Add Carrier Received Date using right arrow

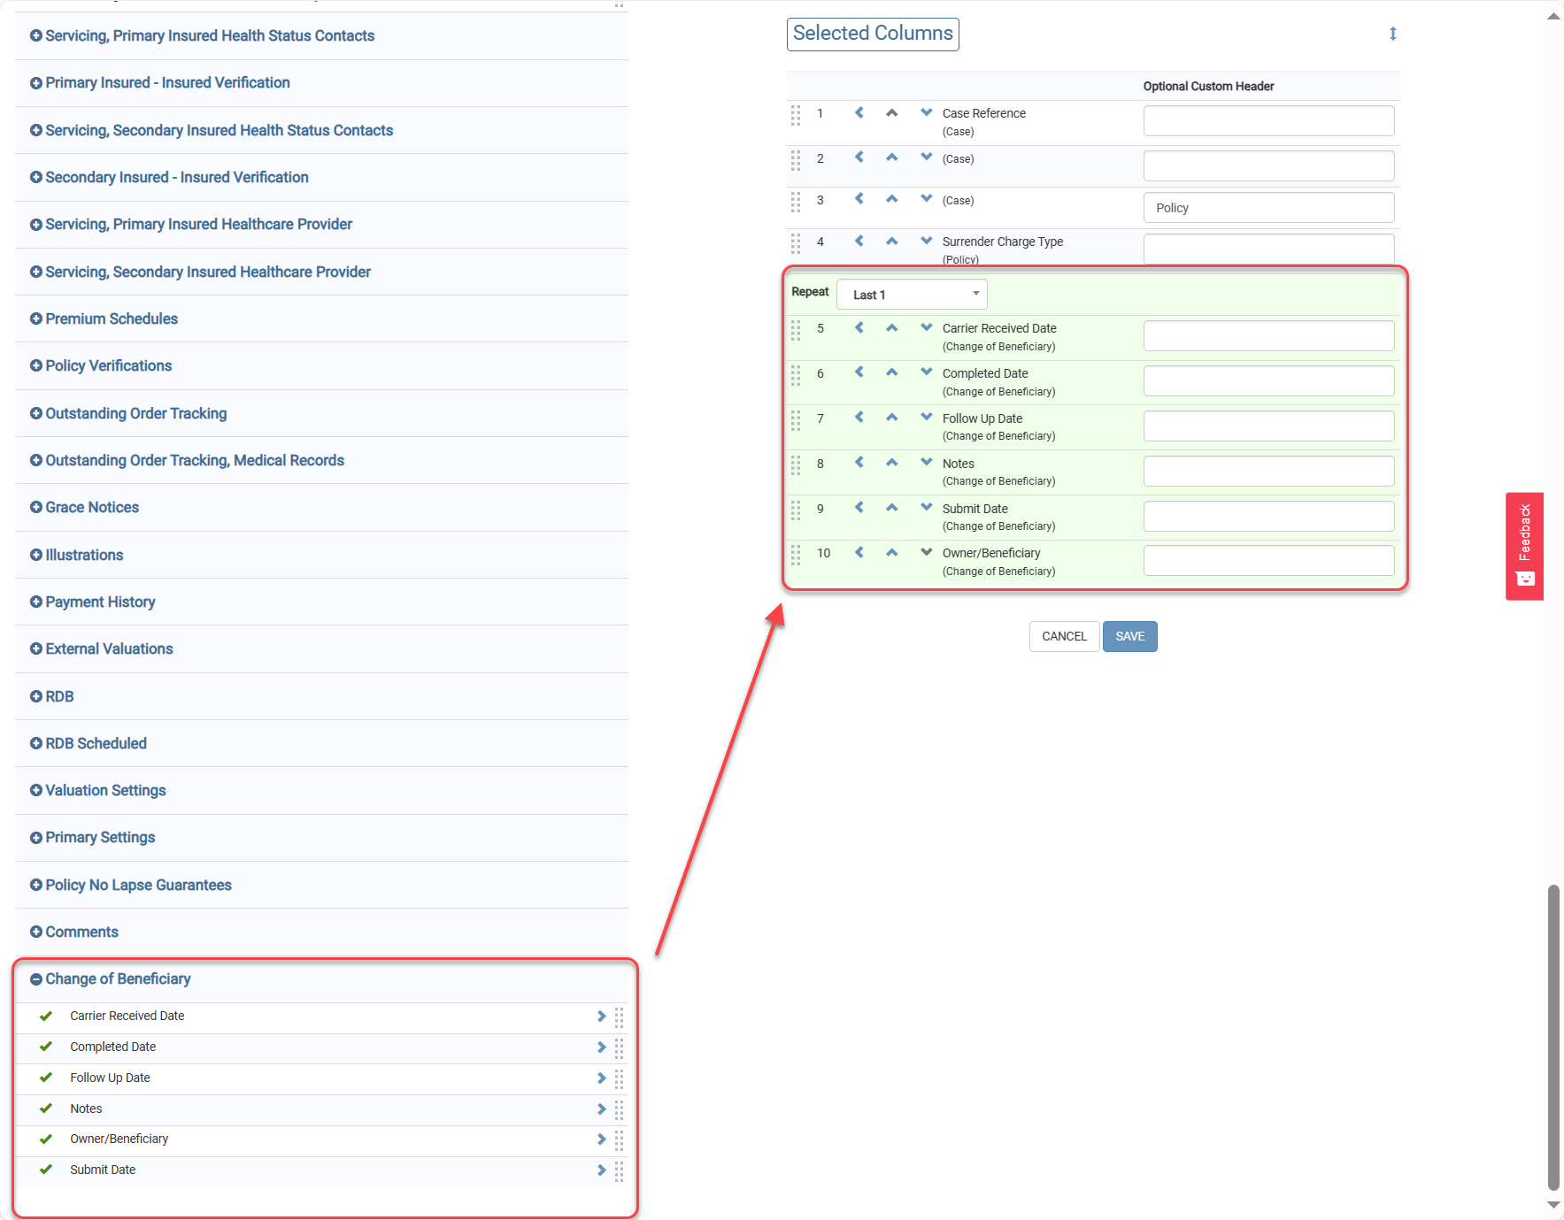click(x=601, y=1017)
